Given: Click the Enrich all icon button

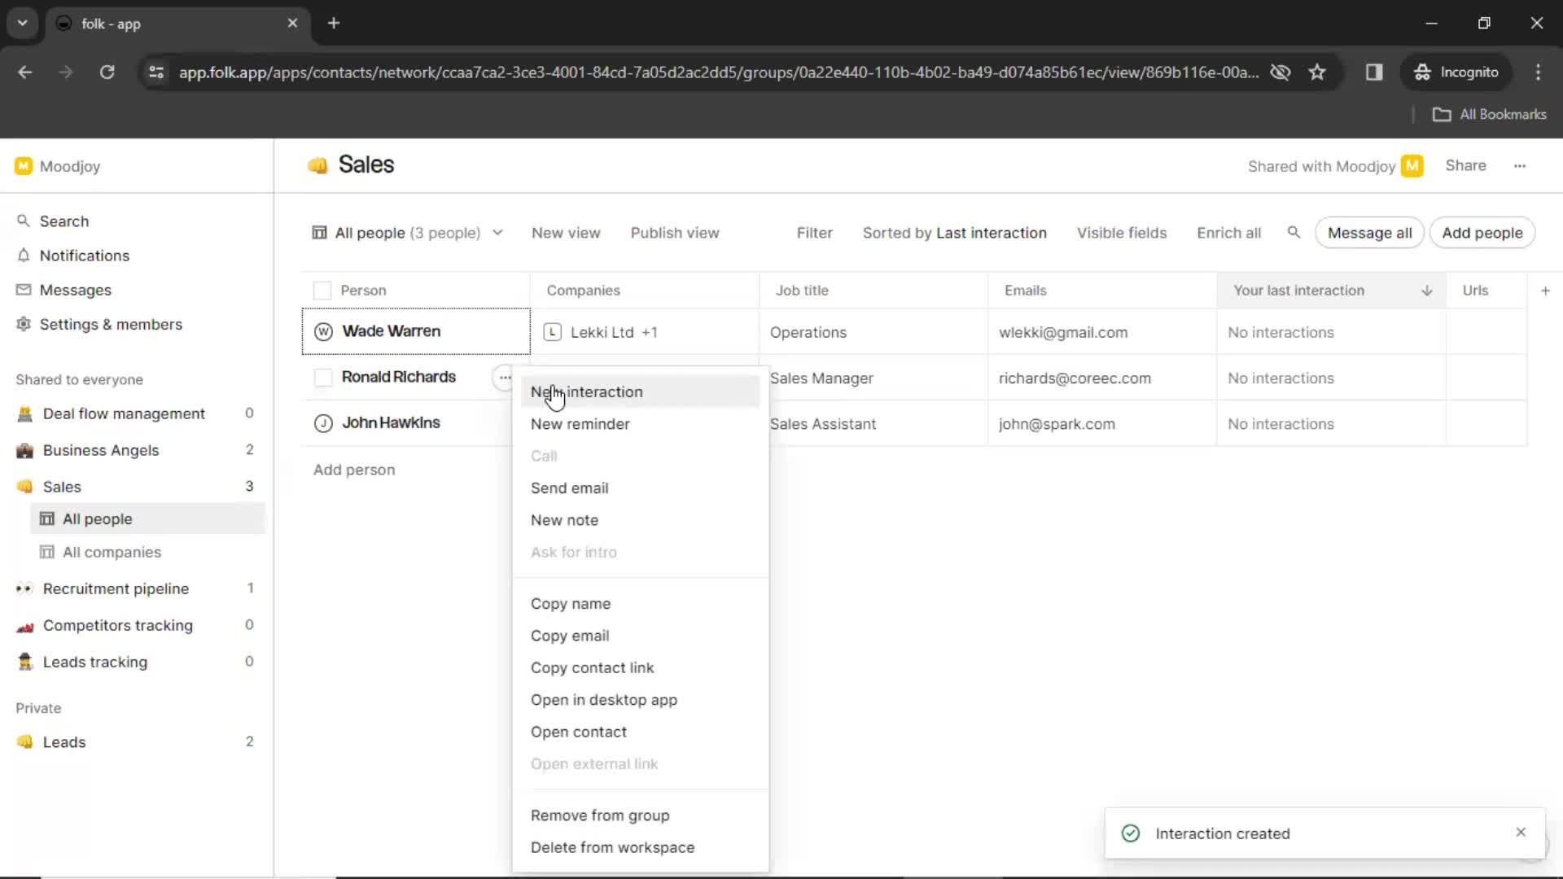Looking at the screenshot, I should 1228,233.
